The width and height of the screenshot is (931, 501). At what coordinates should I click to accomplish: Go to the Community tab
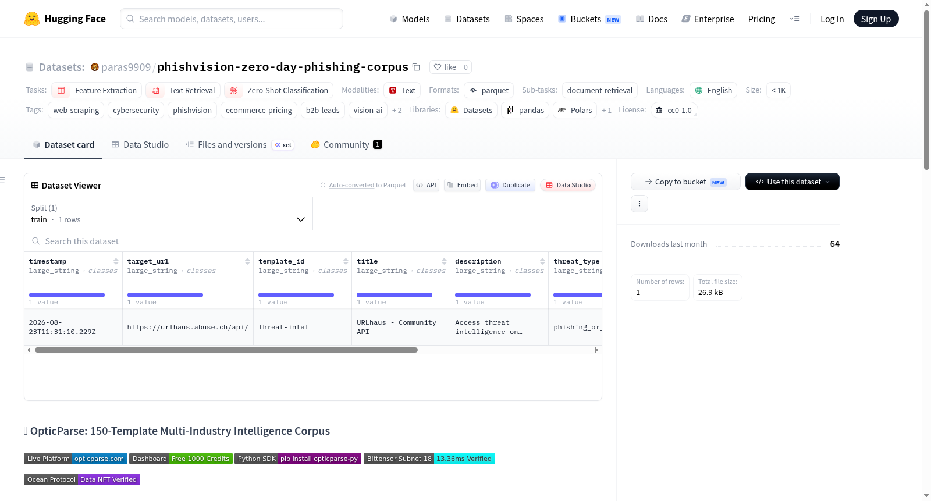pyautogui.click(x=346, y=144)
